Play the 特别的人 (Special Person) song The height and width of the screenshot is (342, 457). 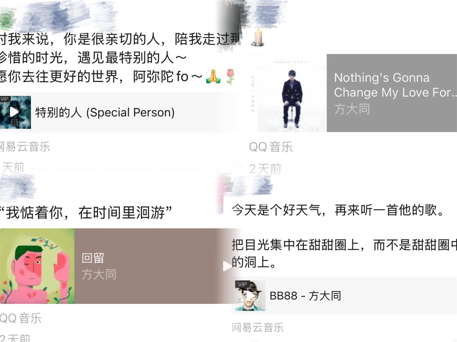(14, 112)
